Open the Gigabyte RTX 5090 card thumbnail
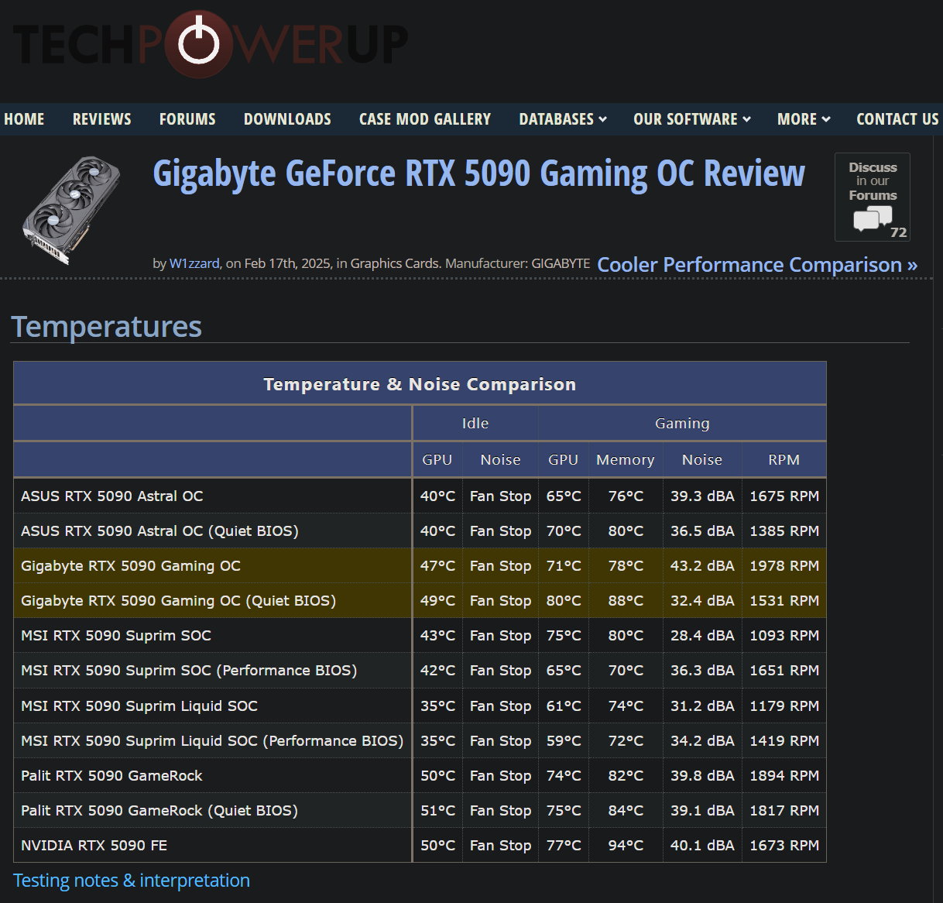943x903 pixels. (72, 210)
